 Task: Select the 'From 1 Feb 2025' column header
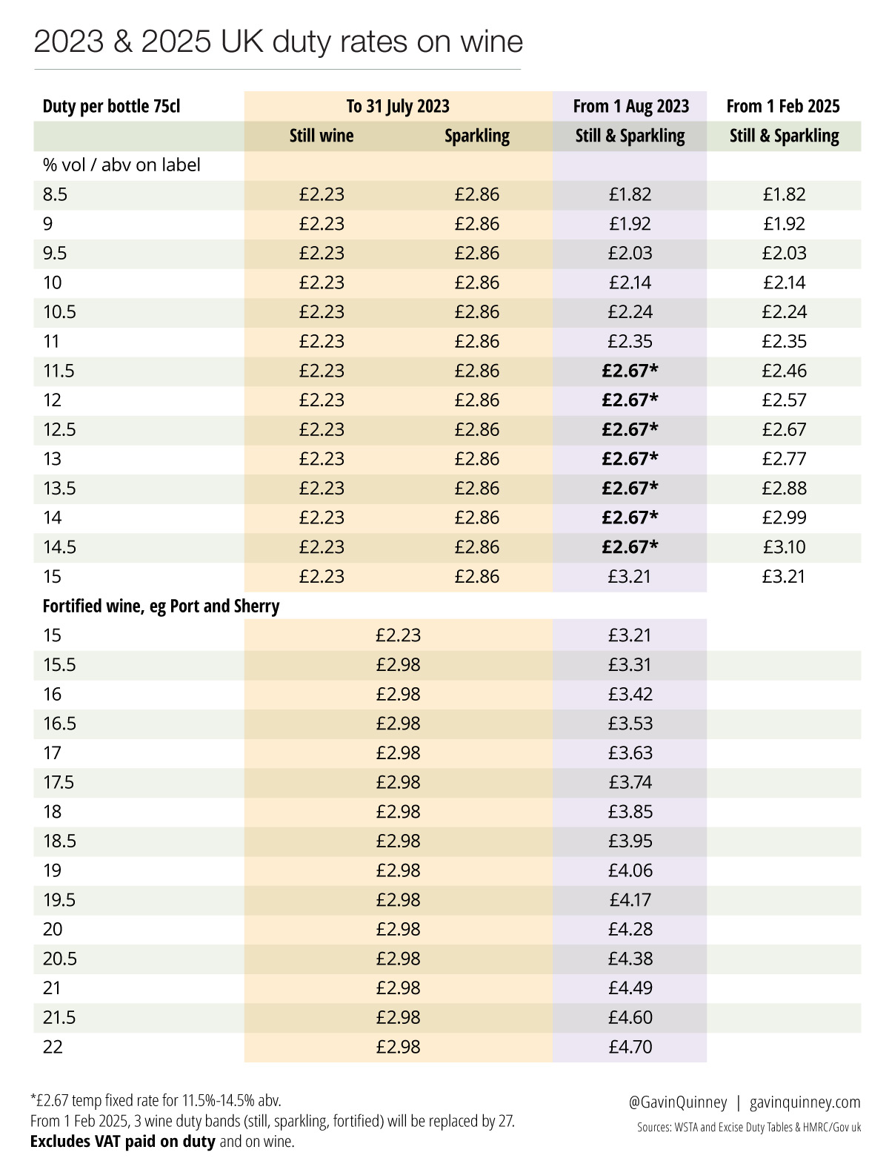click(783, 106)
